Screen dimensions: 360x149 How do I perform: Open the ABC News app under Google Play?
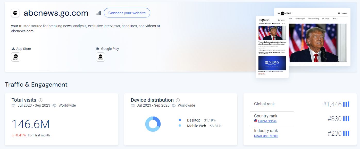click(101, 57)
